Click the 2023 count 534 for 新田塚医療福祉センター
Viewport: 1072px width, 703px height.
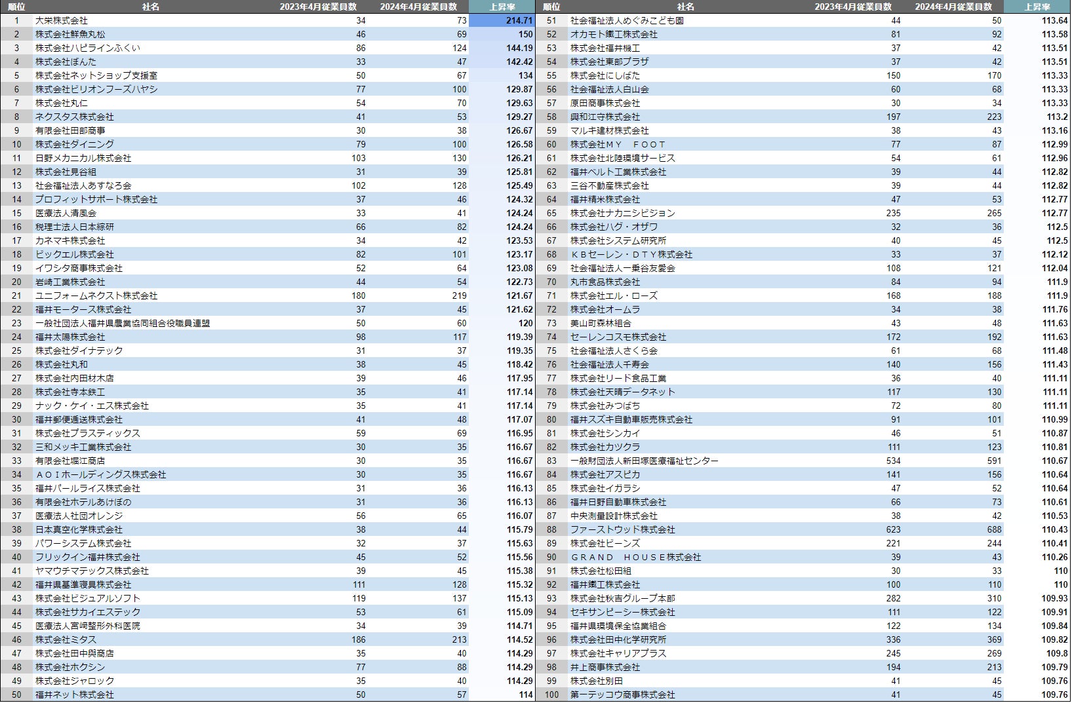click(893, 461)
